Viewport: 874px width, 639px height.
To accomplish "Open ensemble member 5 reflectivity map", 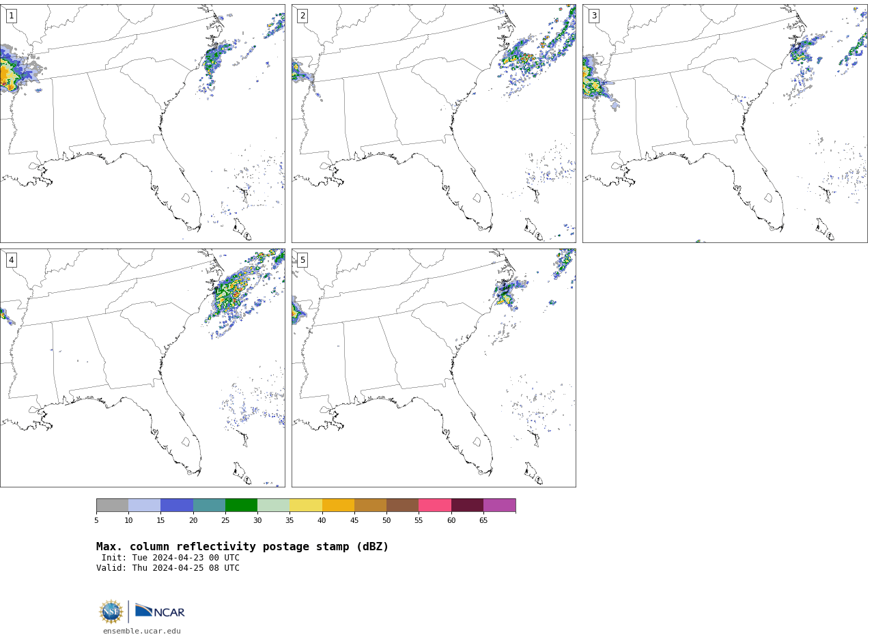I will click(x=434, y=368).
